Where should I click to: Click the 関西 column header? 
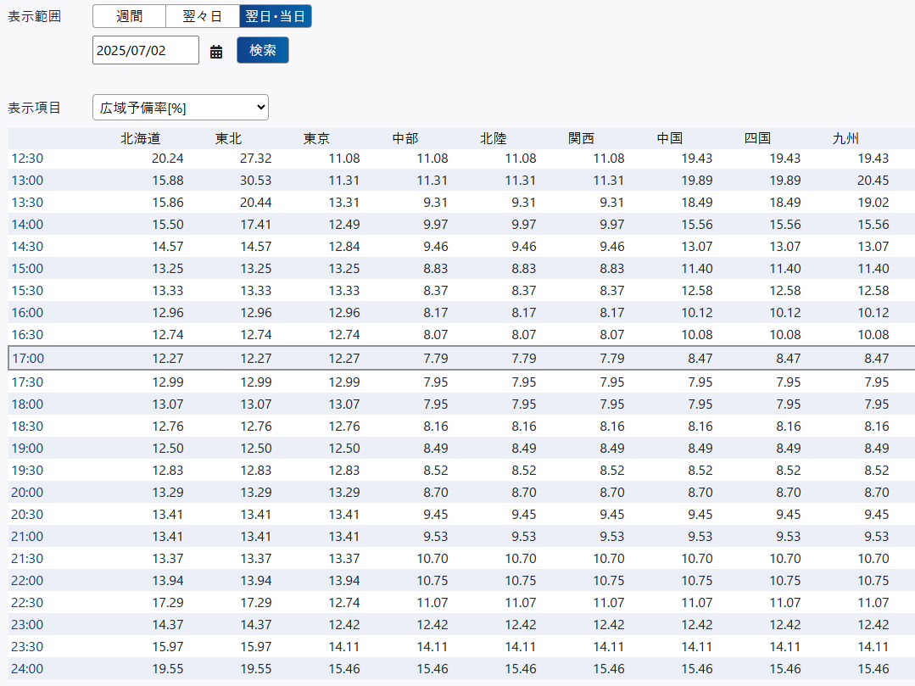click(x=581, y=138)
